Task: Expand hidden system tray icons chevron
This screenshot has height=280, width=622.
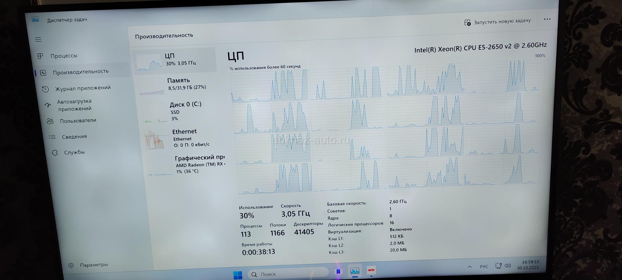Action: tap(469, 267)
